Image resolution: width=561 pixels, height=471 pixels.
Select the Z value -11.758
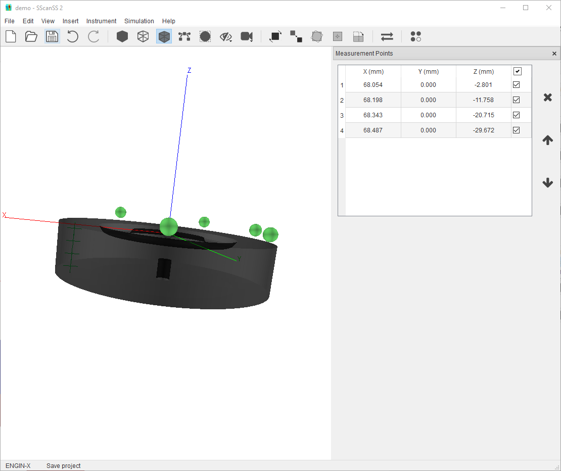483,100
